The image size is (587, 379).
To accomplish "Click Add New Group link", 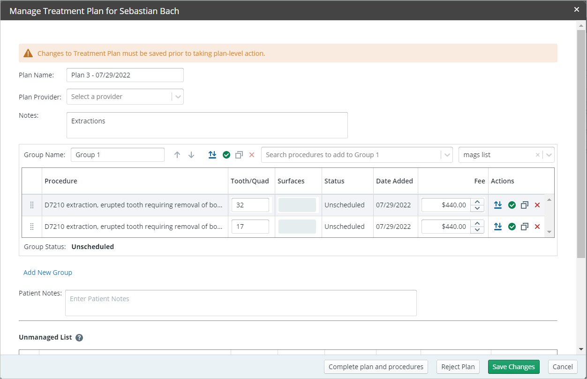I will point(48,273).
